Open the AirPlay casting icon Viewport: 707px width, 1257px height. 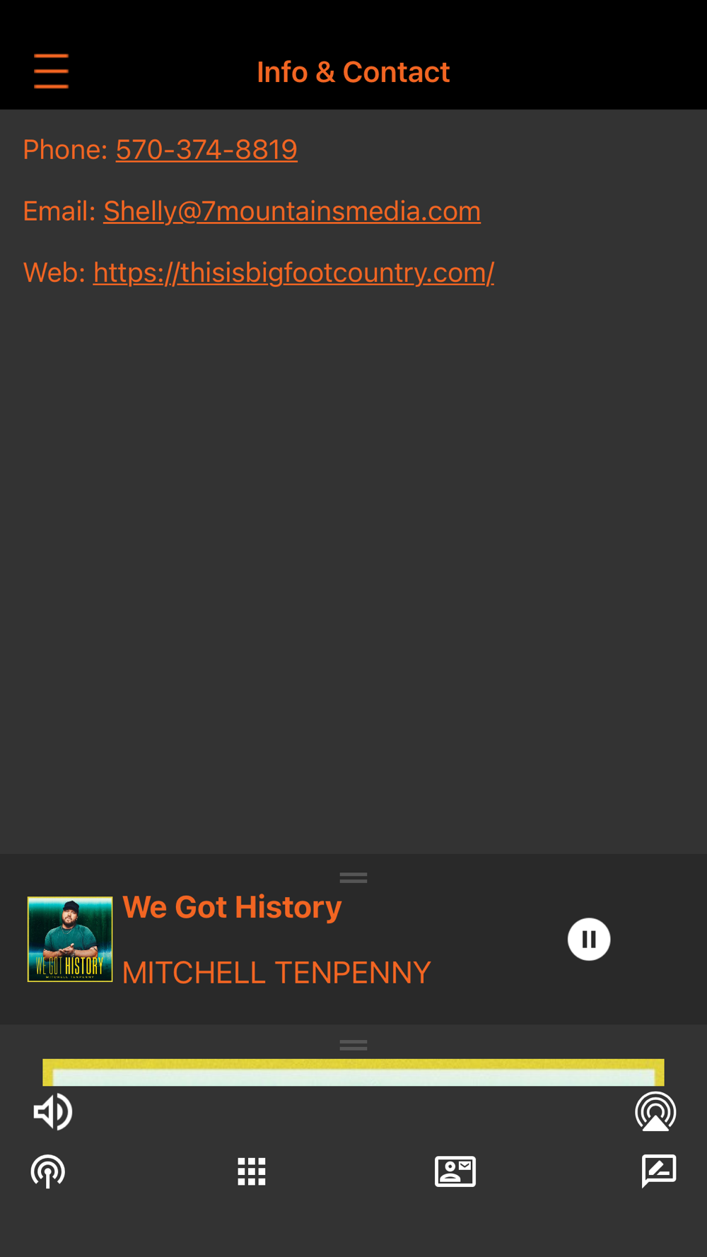tap(655, 1111)
